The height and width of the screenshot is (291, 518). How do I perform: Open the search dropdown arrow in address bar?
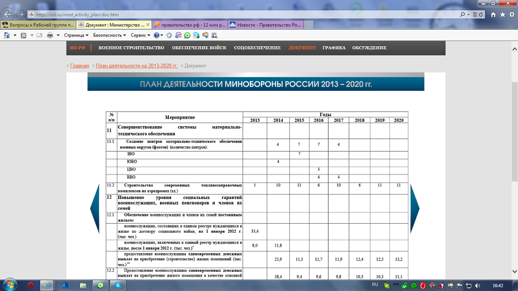tap(467, 15)
